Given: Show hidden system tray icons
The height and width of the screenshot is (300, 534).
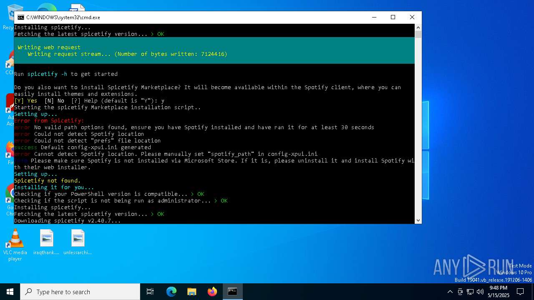Looking at the screenshot, I should pos(450,292).
